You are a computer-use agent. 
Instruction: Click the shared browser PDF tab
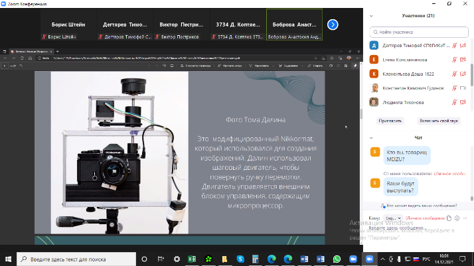pyautogui.click(x=31, y=51)
